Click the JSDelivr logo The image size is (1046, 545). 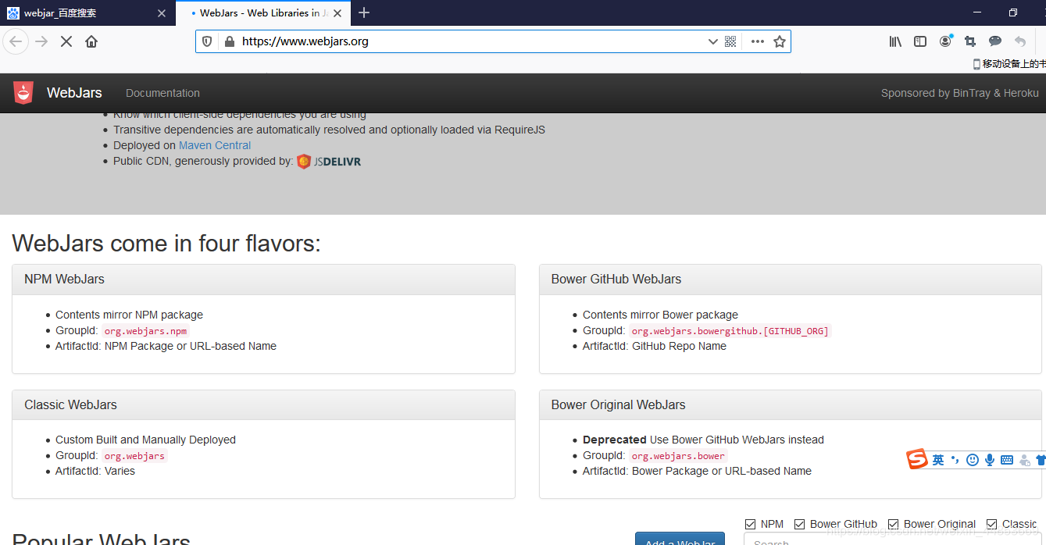point(329,162)
